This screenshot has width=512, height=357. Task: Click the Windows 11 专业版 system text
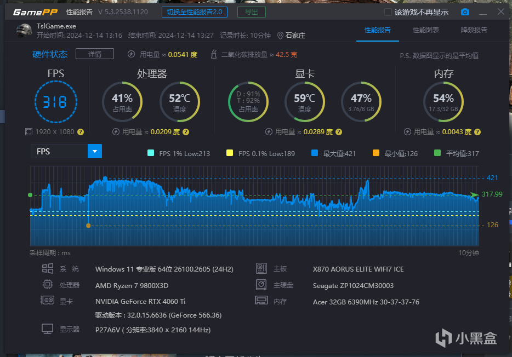(164, 269)
